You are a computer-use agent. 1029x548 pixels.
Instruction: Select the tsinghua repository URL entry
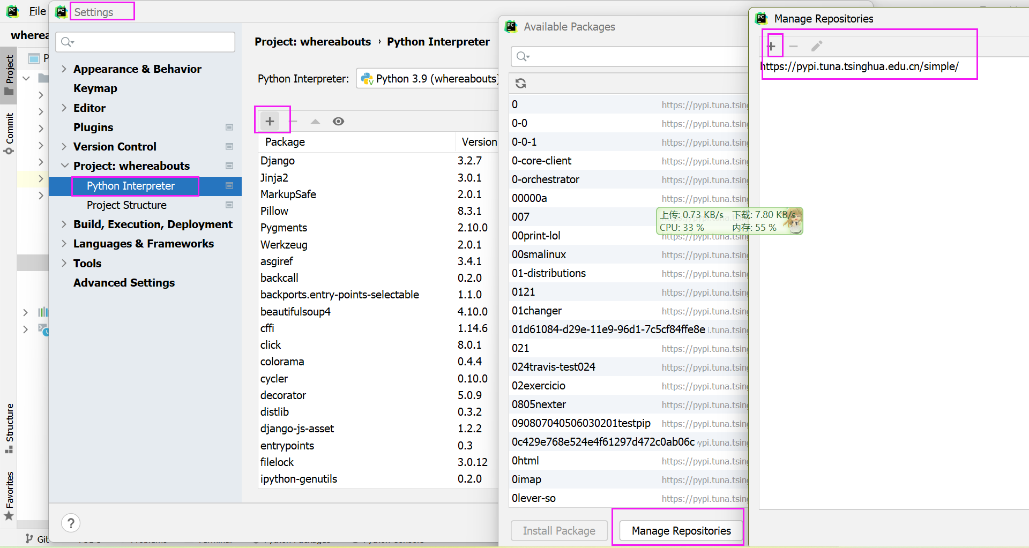pyautogui.click(x=860, y=66)
